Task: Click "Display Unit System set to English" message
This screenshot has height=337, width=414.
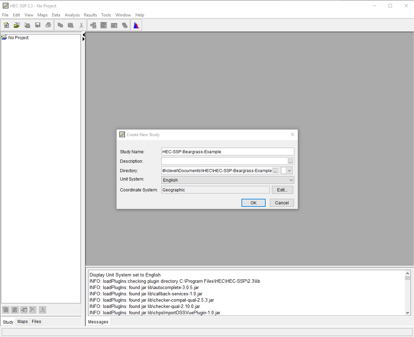Action: (x=125, y=275)
